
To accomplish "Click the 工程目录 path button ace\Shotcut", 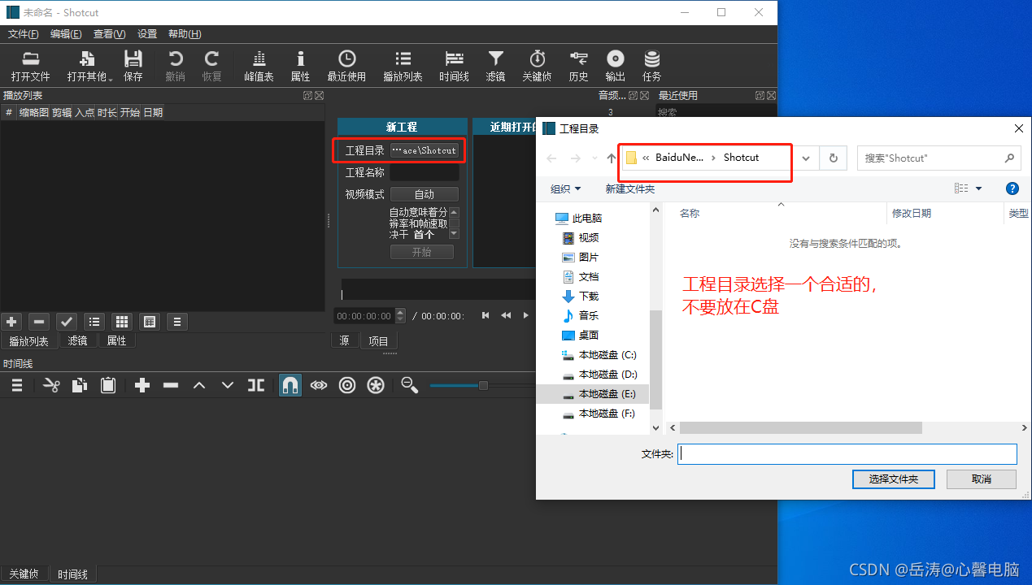I will pyautogui.click(x=425, y=150).
